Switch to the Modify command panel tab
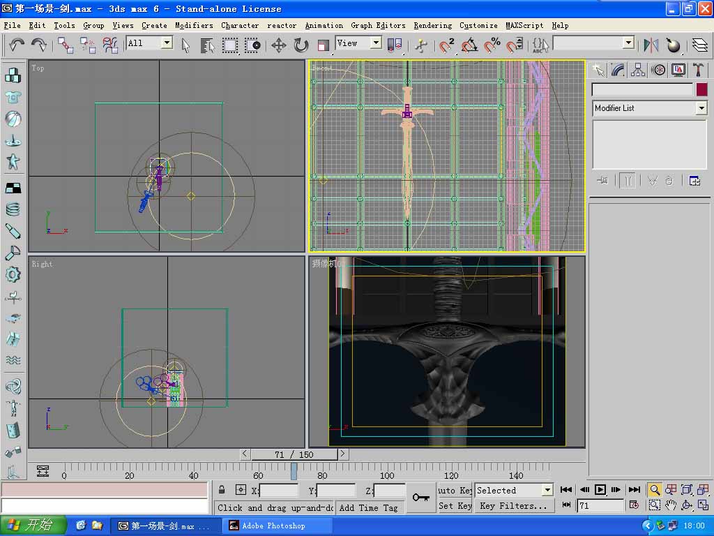This screenshot has width=714, height=536. 618,70
